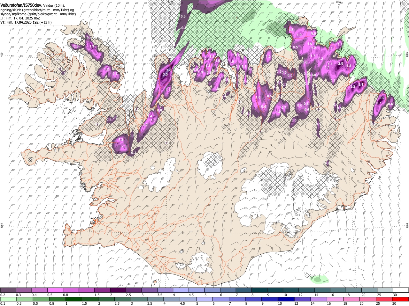409x306 pixels.
Task: Click the top-row legend swatch between 6 and 7
Action: tap(228, 290)
